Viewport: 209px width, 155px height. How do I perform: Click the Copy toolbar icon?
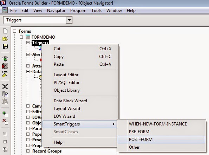click(x=5, y=94)
